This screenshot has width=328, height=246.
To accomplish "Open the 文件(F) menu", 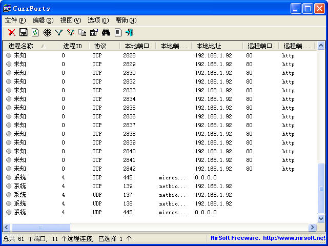I will [x=15, y=20].
